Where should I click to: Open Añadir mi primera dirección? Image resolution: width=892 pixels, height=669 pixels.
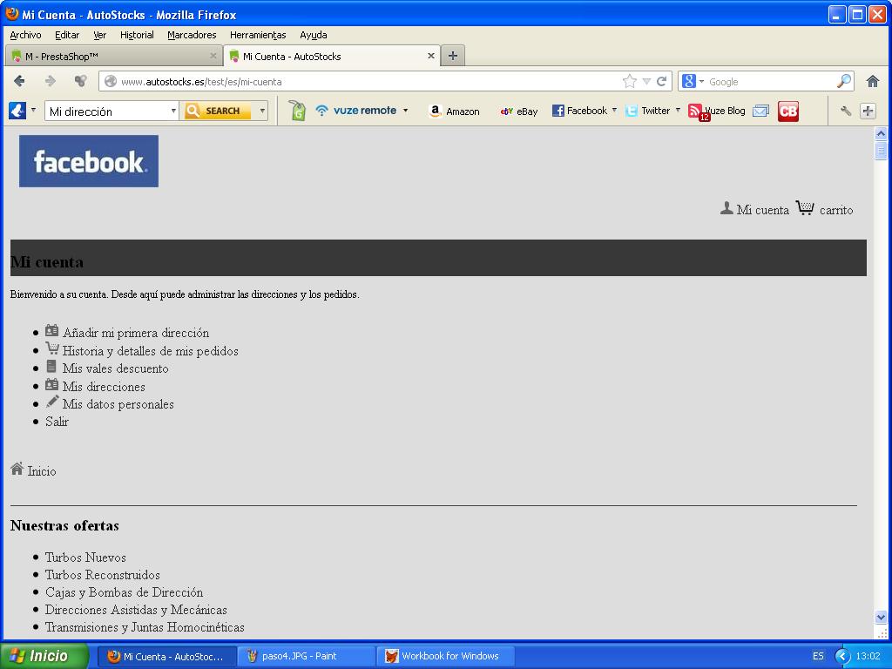[x=135, y=333]
